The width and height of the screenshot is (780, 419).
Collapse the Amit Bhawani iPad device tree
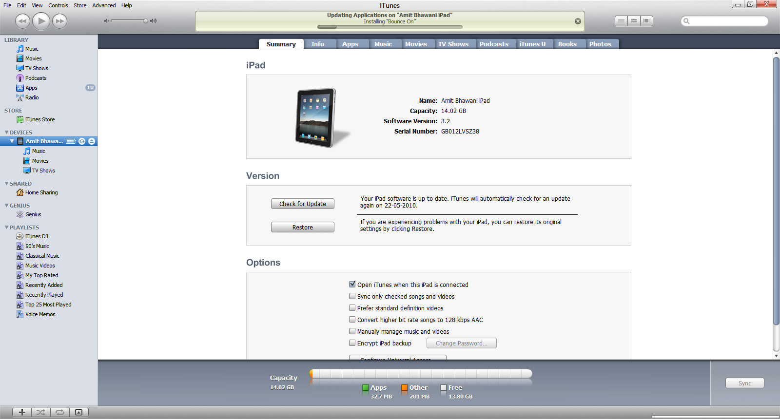(12, 141)
